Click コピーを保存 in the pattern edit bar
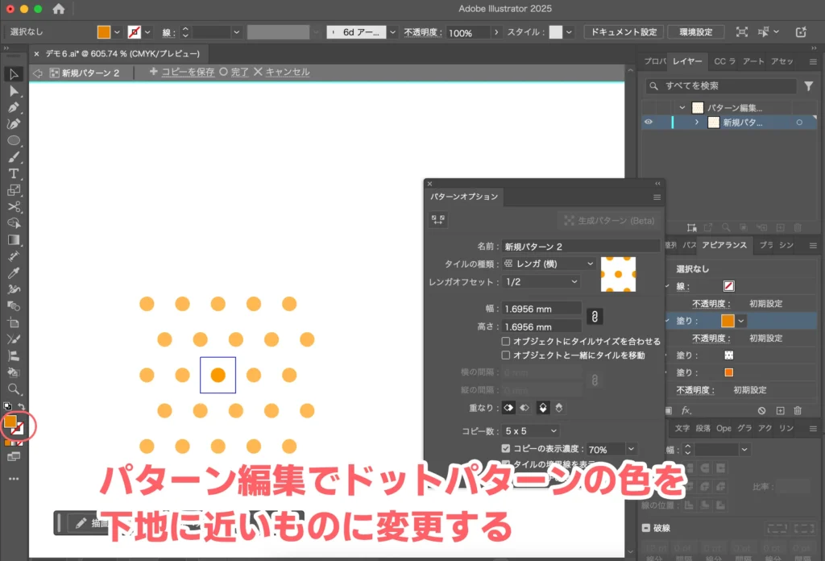The image size is (825, 561). (x=191, y=73)
